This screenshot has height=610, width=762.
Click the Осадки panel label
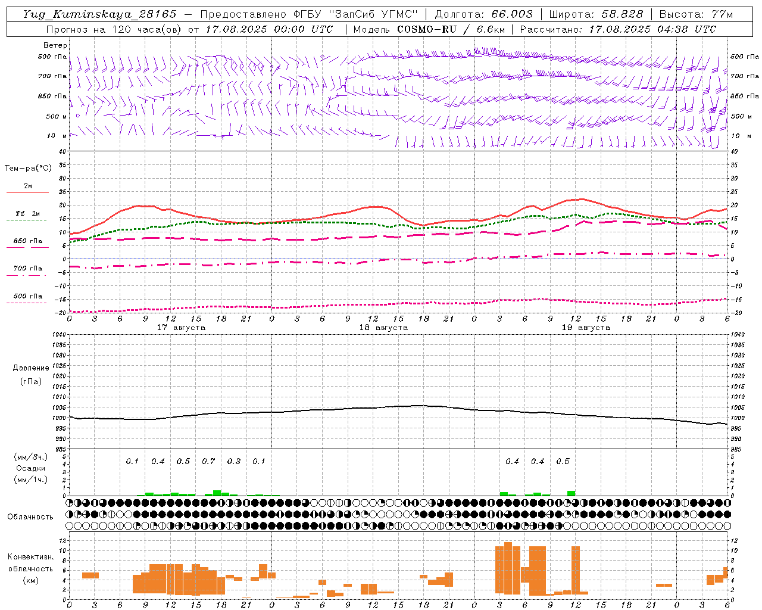[30, 468]
